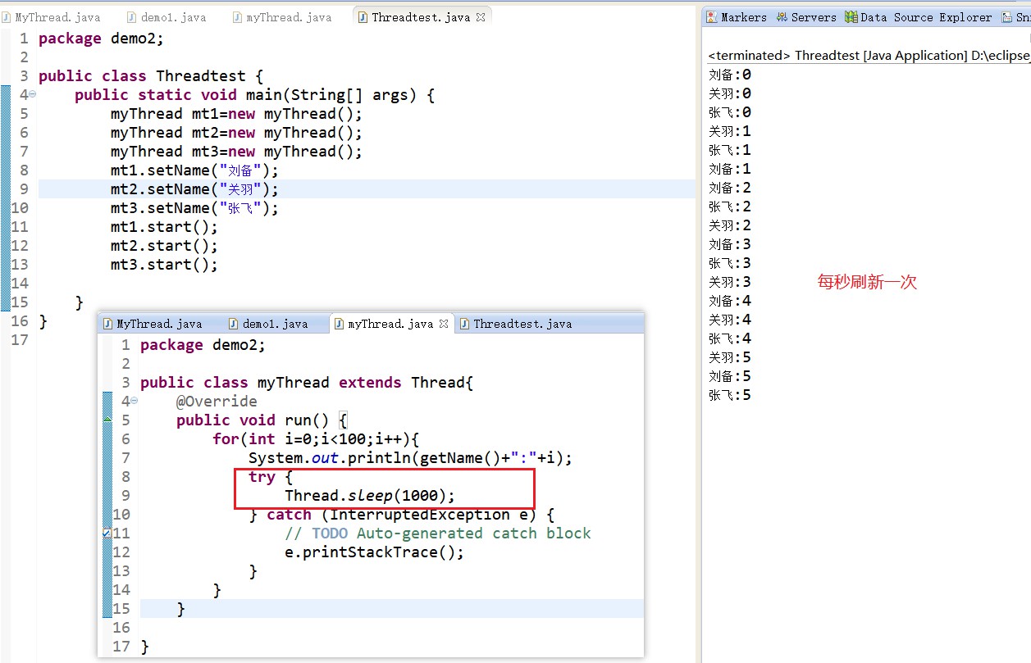Click console output line '刘备:4'
The image size is (1031, 663).
pyautogui.click(x=730, y=301)
